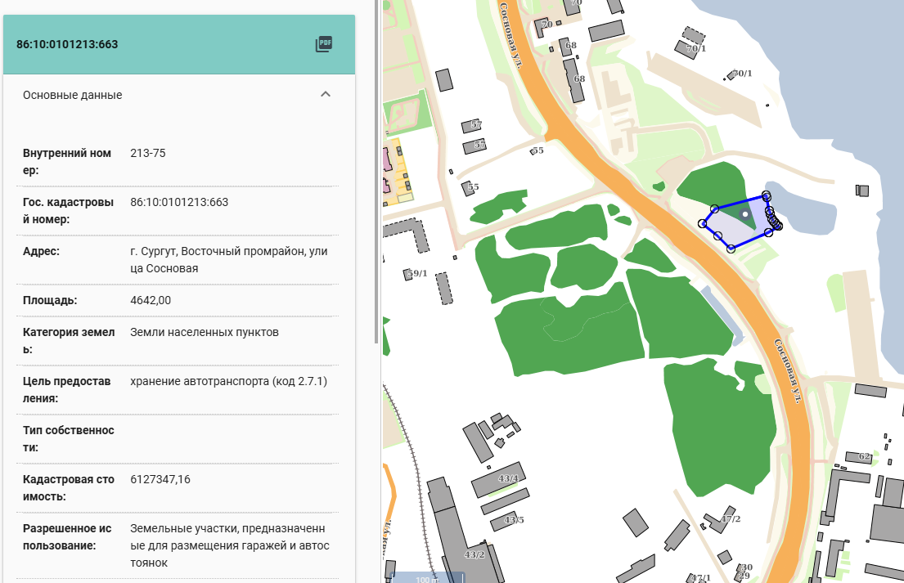Image resolution: width=904 pixels, height=583 pixels.
Task: Click the Площадь value 4642,00
Action: pyautogui.click(x=151, y=300)
